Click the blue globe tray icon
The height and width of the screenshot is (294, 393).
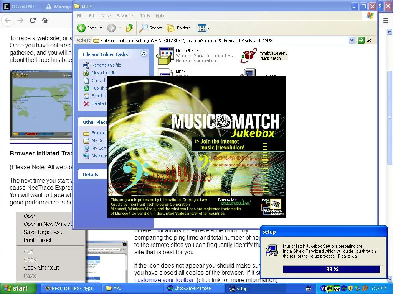click(344, 288)
